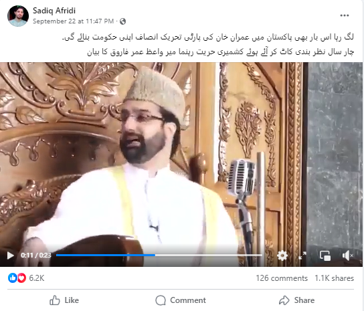Viewport: 364px width, 311px height.
Task: Open the three-dot post options menu
Action: (x=345, y=15)
